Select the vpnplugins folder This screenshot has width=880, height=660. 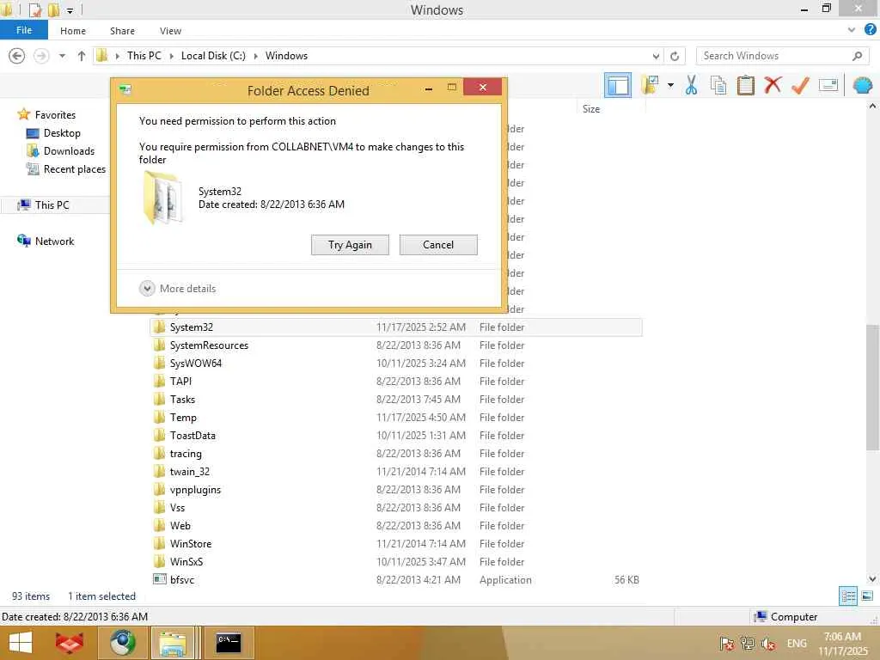coord(195,489)
